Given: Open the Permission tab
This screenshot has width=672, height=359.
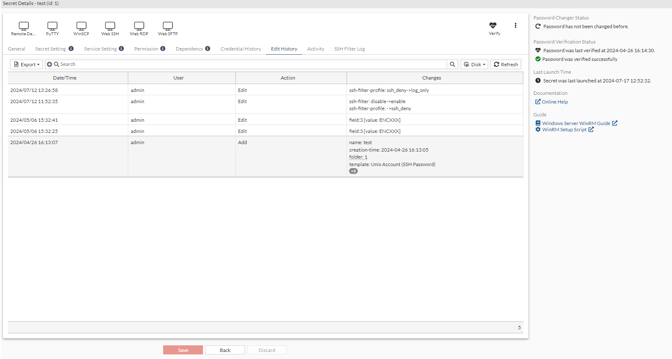Looking at the screenshot, I should coord(146,49).
